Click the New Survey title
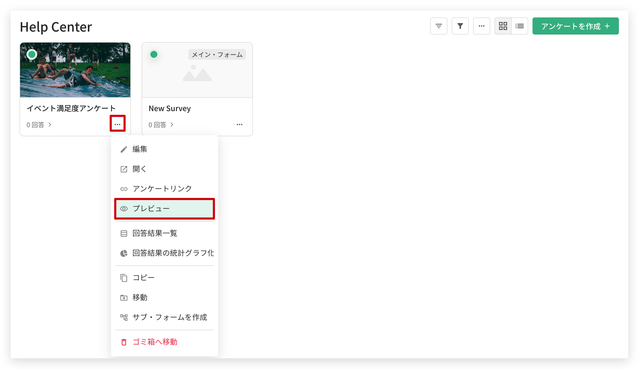Image resolution: width=639 pixels, height=369 pixels. click(x=170, y=108)
